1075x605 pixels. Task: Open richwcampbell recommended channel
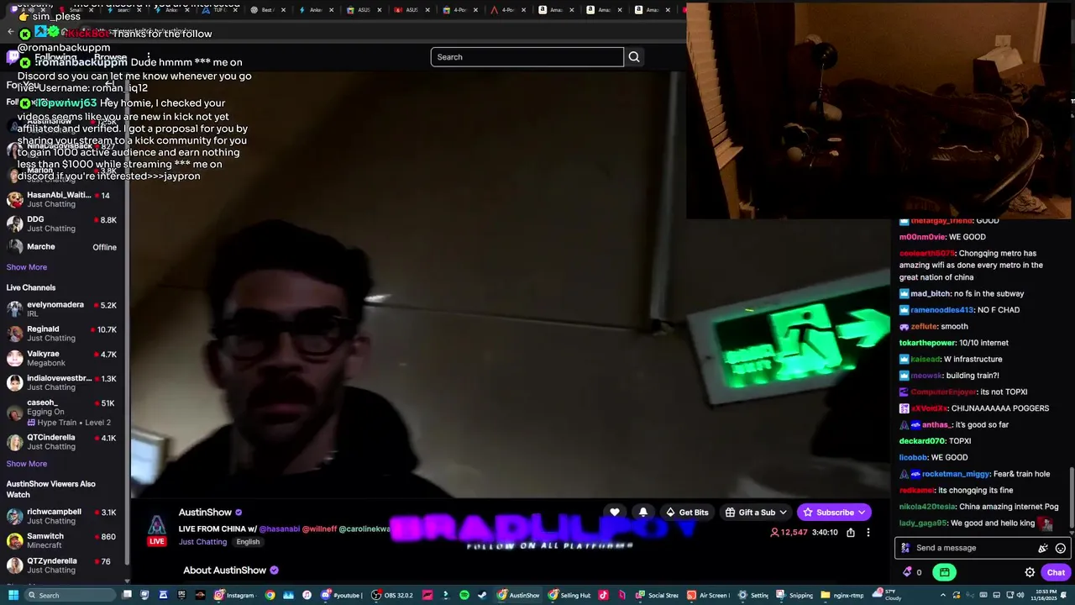pos(64,516)
